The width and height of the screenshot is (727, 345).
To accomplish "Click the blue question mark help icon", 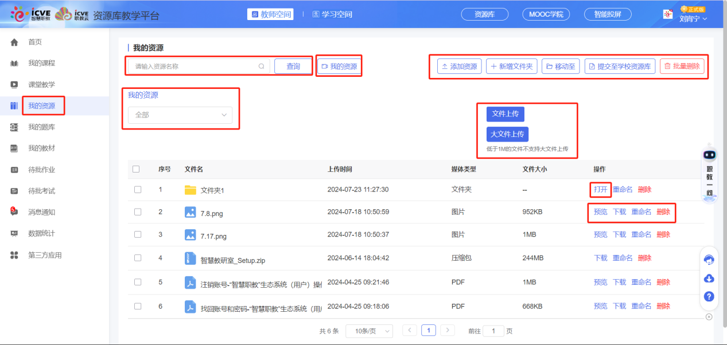I will [x=709, y=297].
